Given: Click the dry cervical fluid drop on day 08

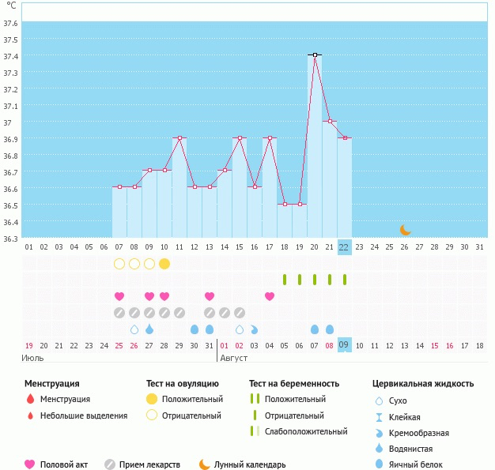Looking at the screenshot, I should [134, 329].
